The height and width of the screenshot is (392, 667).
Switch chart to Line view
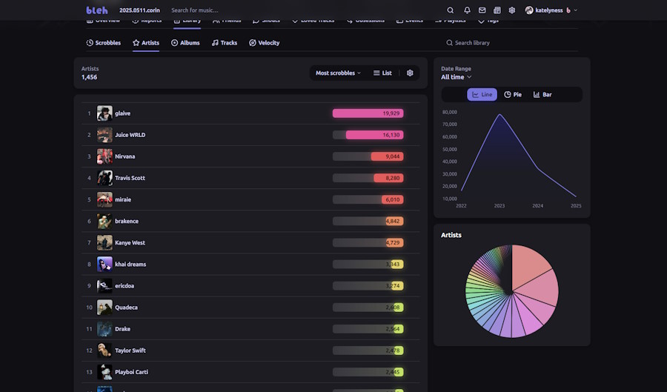[x=482, y=95]
